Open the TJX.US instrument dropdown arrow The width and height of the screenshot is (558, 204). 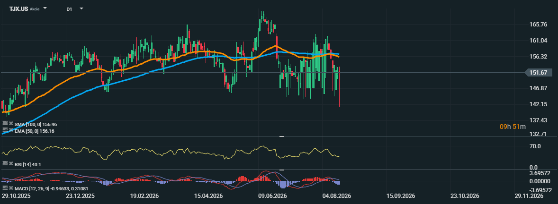(x=45, y=8)
